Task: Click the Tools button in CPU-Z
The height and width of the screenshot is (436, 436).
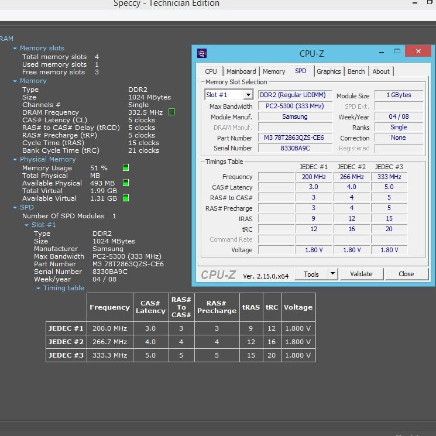Action: click(x=311, y=274)
